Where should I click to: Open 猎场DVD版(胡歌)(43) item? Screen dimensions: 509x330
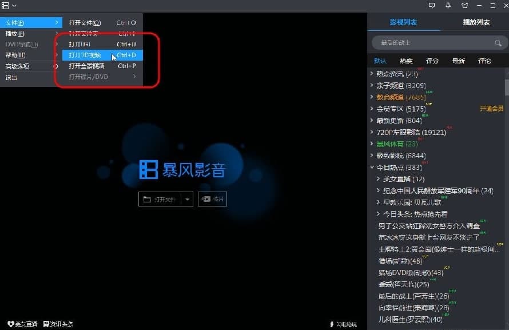tap(411, 273)
